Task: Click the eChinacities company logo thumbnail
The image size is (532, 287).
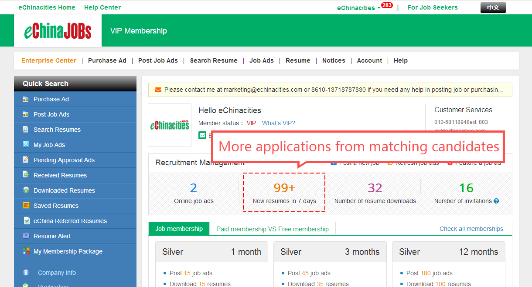Action: point(170,125)
